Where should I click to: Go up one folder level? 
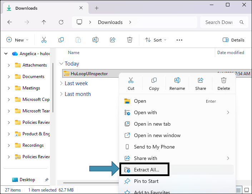44,22
